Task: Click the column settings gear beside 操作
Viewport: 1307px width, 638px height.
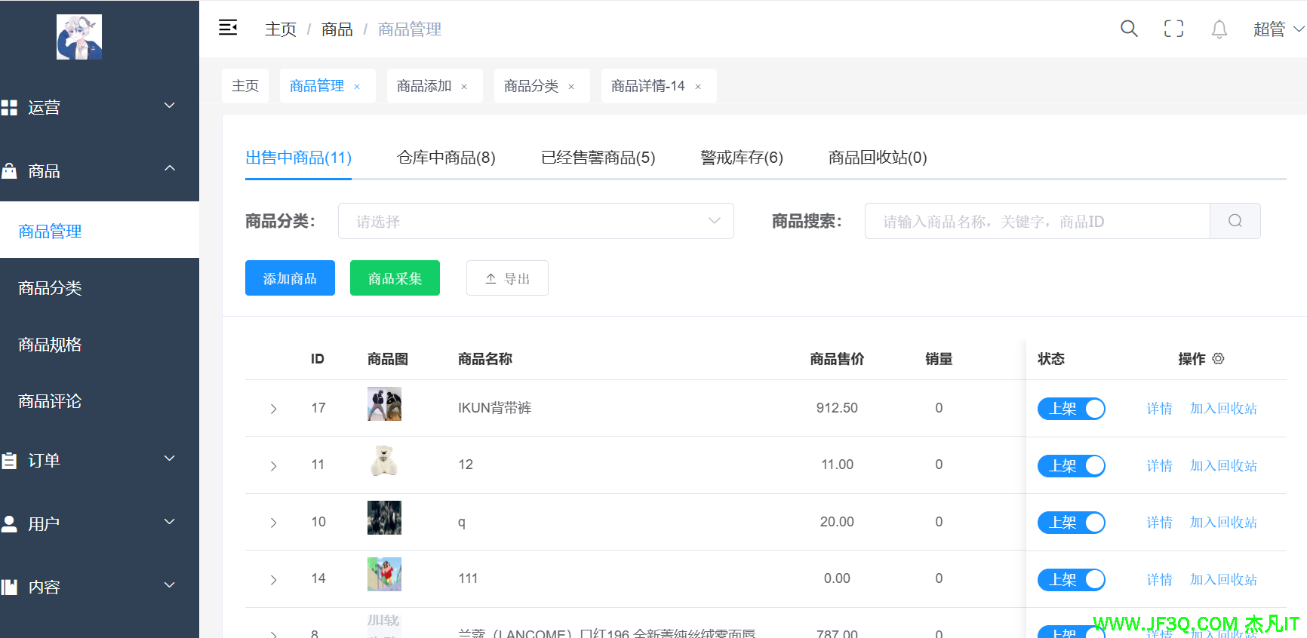Action: tap(1218, 359)
